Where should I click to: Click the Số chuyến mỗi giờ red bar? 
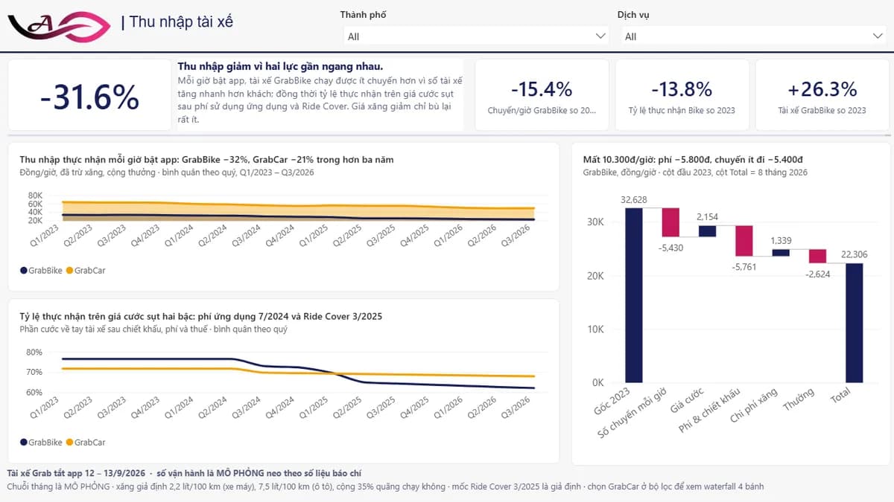(x=670, y=222)
